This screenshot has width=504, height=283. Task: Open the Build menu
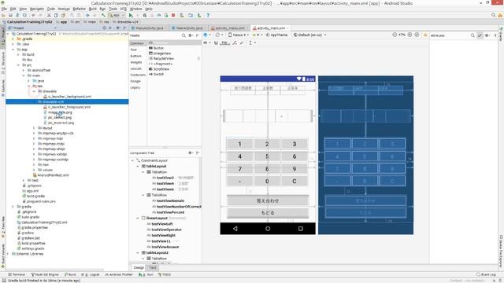point(93,9)
